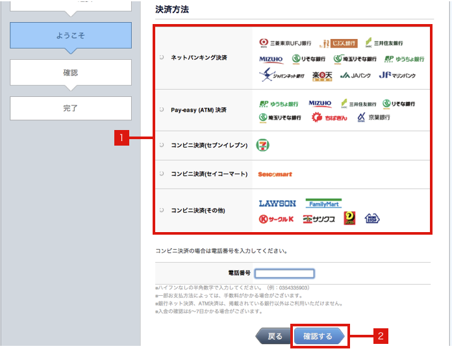This screenshot has height=353, width=452.
Task: Click the Seicomart logo
Action: coord(275,174)
